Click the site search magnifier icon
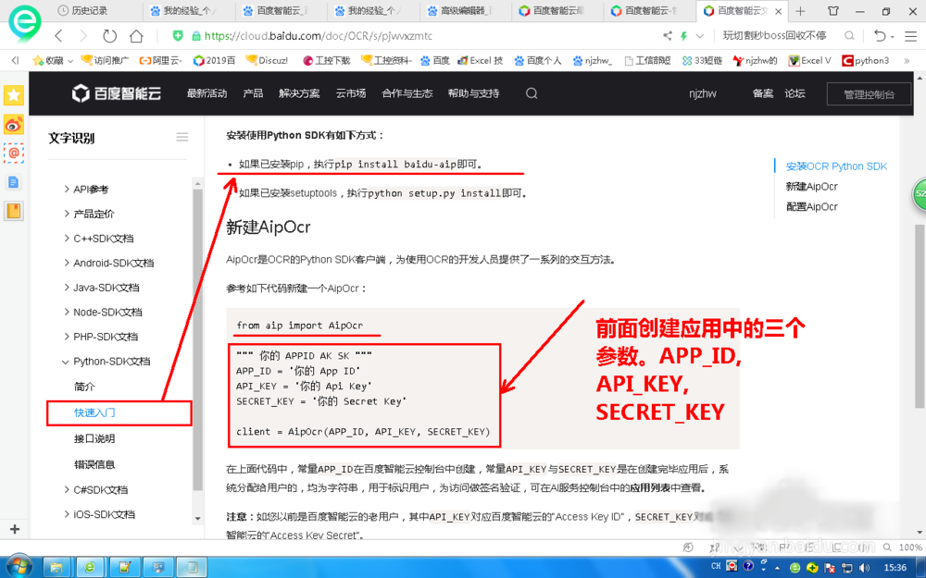926x578 pixels. tap(532, 93)
